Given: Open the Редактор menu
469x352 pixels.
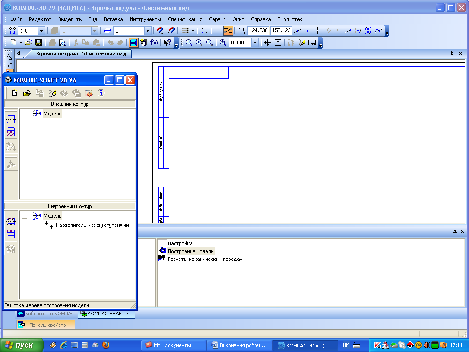Looking at the screenshot, I should pyautogui.click(x=40, y=19).
